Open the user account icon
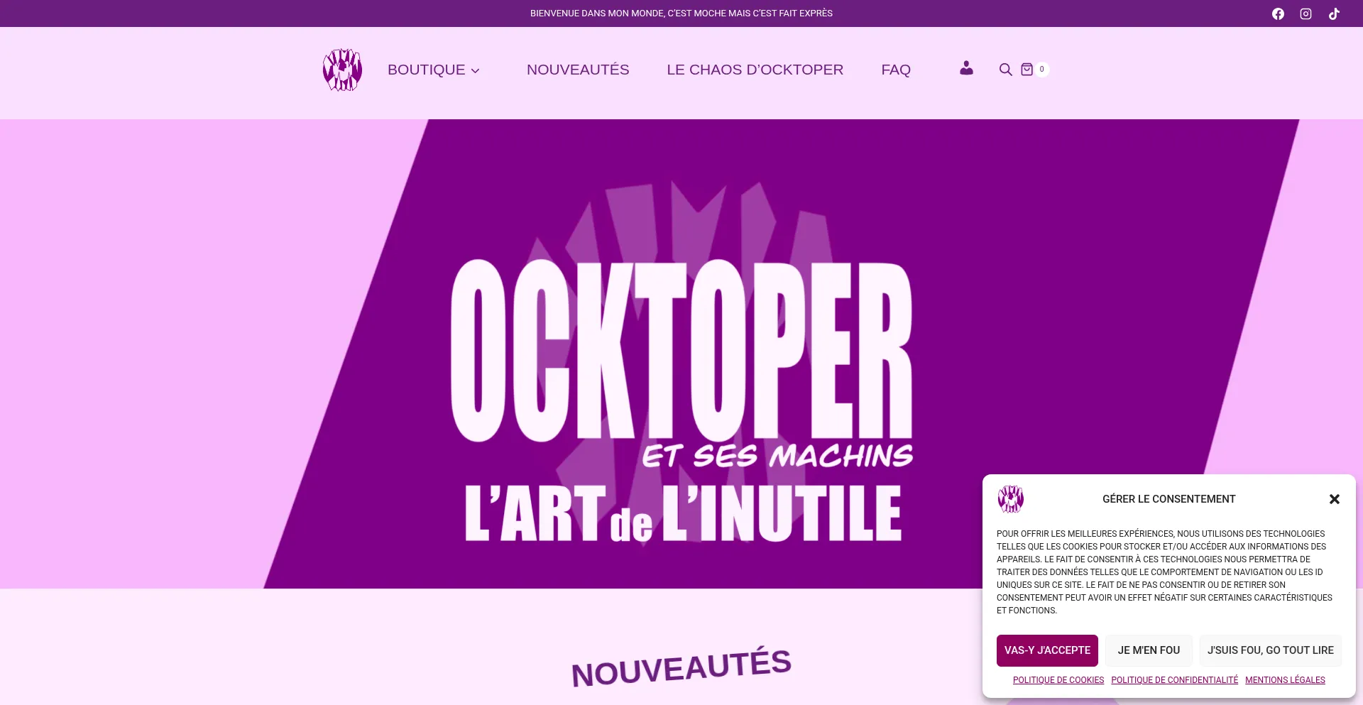 pyautogui.click(x=966, y=67)
